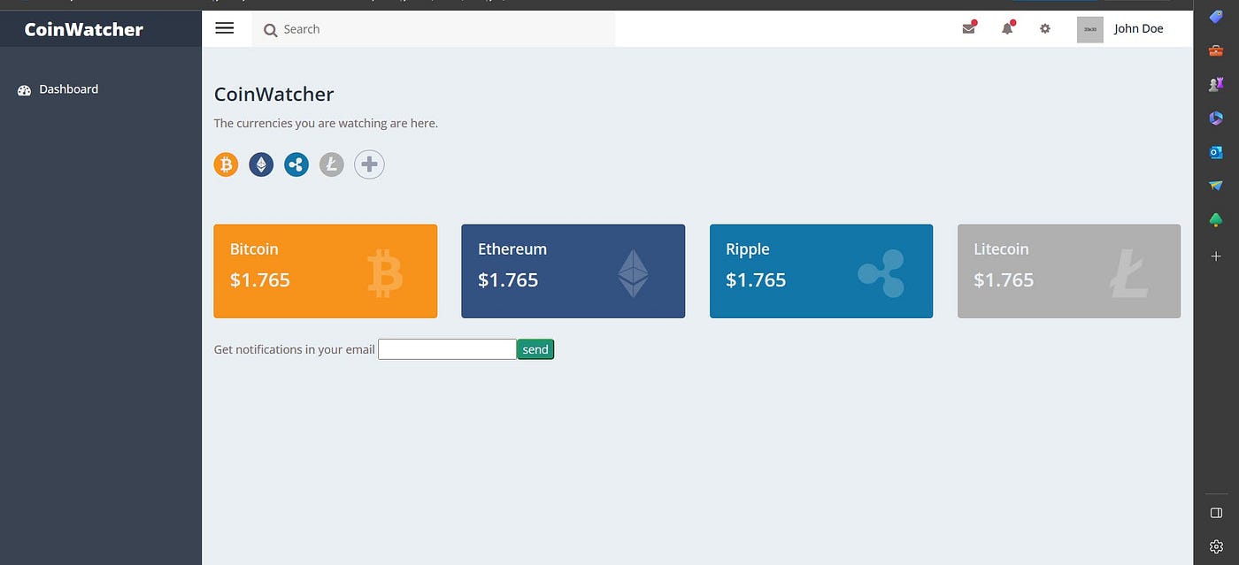Select the Ethereum coin icon

(x=261, y=164)
